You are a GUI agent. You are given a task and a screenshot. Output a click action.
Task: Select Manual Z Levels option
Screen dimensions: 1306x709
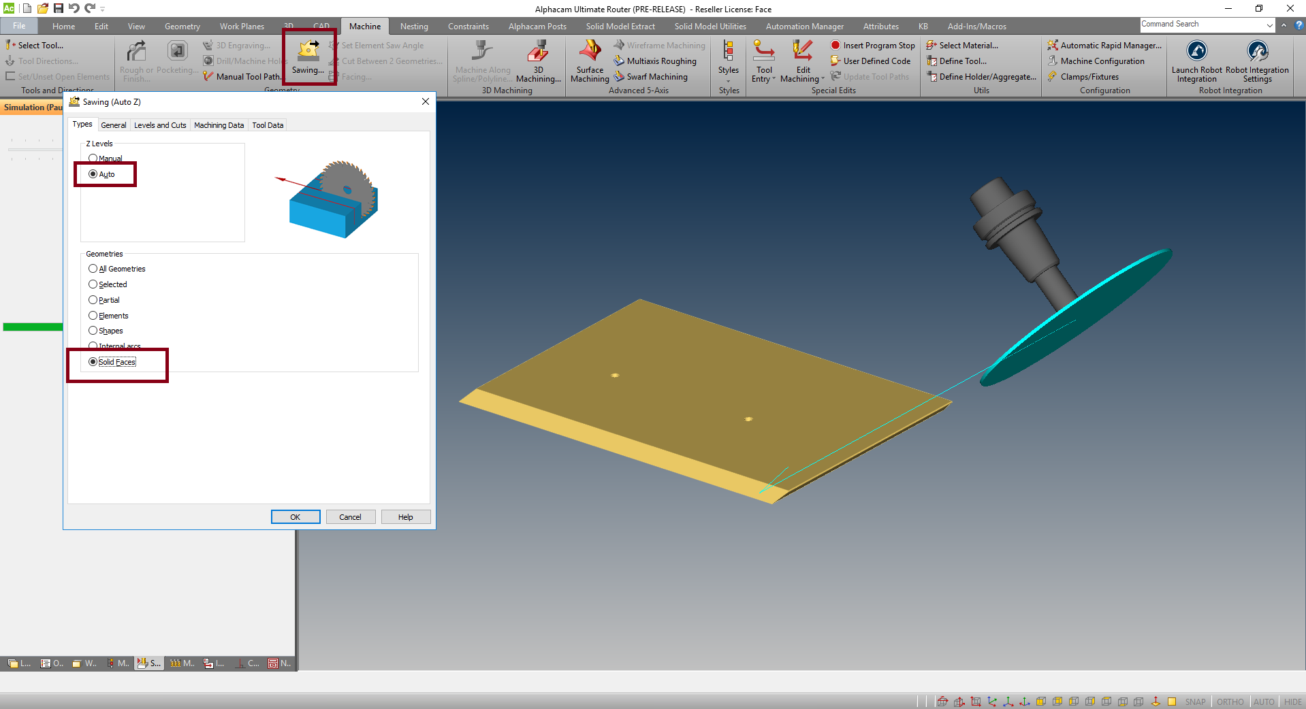(x=106, y=159)
